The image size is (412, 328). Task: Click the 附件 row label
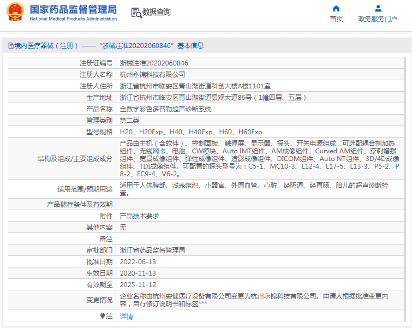pos(106,216)
